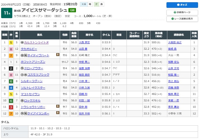Click blinker B icon beside ネイティヴハート
The image size is (200, 139).
point(58,55)
